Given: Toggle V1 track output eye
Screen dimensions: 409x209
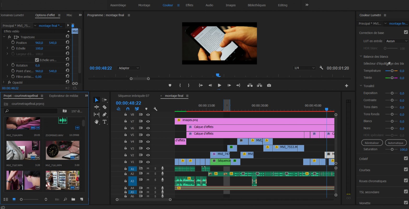Looking at the screenshot, I should [148, 162].
